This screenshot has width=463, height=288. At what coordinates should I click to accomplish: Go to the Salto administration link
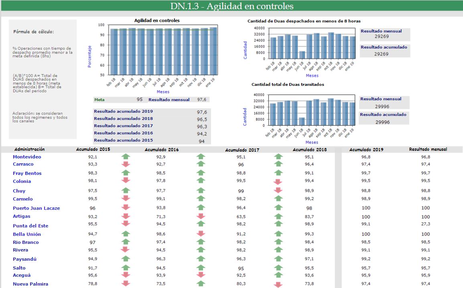point(19,268)
